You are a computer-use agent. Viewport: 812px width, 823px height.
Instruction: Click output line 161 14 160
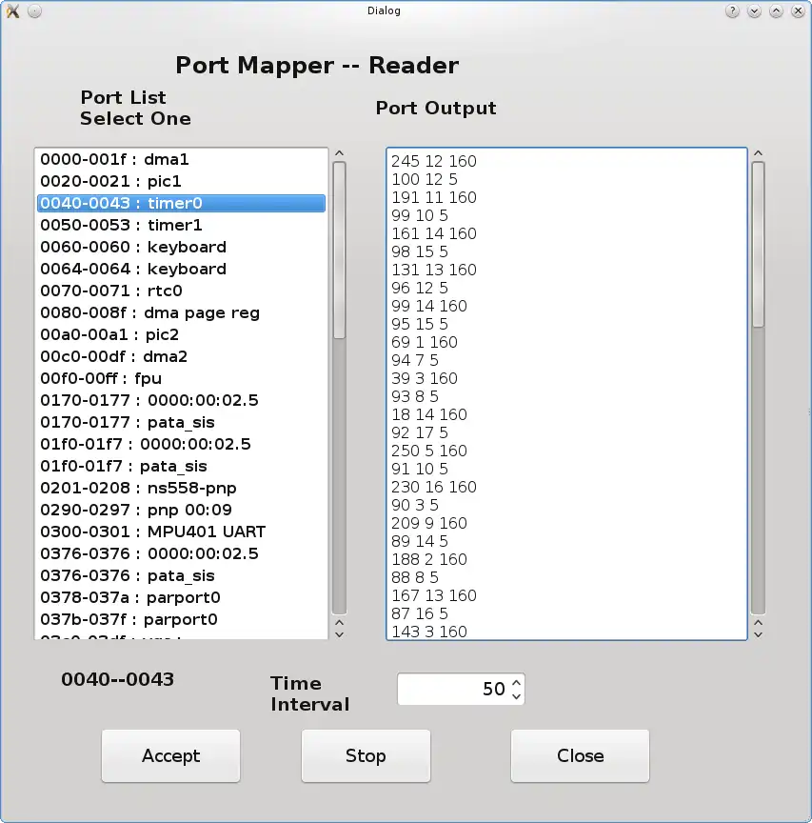coord(434,233)
